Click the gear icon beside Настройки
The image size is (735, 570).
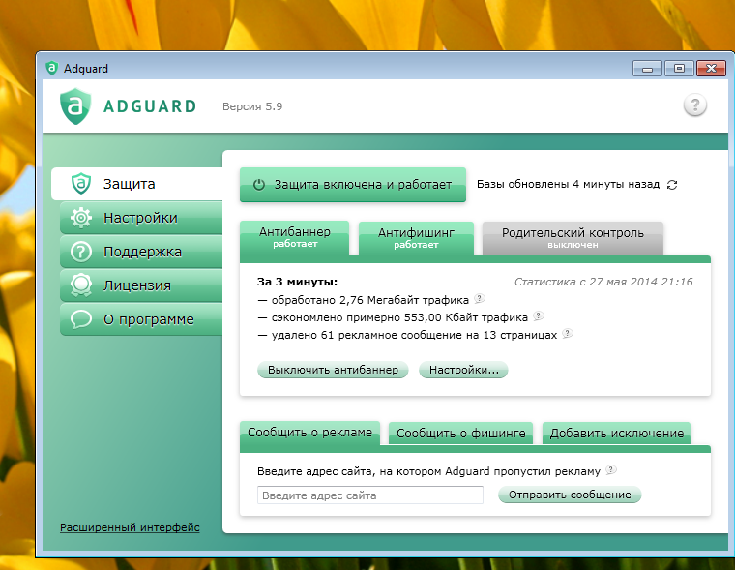coord(81,218)
